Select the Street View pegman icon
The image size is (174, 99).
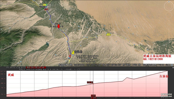(x=169, y=22)
